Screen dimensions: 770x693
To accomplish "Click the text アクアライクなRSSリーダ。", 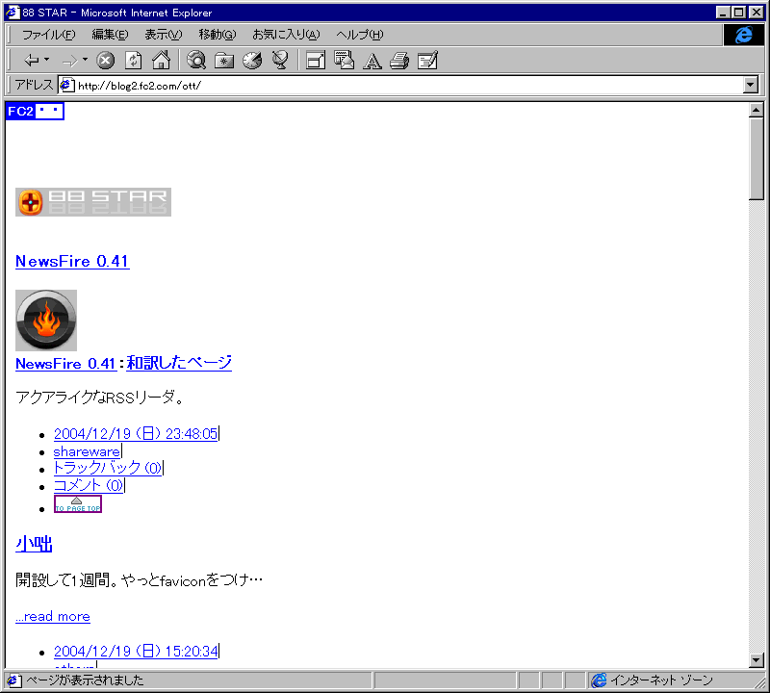I will coord(100,397).
